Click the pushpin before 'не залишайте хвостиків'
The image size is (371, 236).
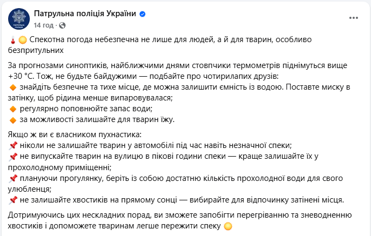(x=14, y=199)
